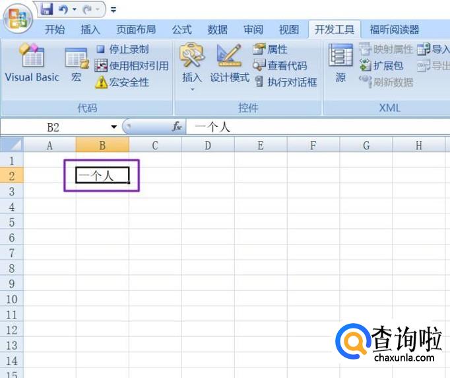Click the Select All corner button
Viewport: 450px width, 378px height.
point(12,145)
